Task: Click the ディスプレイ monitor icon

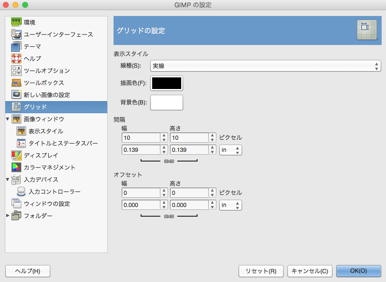Action: (x=16, y=155)
